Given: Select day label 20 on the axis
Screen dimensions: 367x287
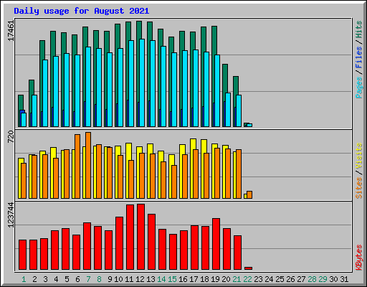Looking at the screenshot, I should pyautogui.click(x=226, y=279).
